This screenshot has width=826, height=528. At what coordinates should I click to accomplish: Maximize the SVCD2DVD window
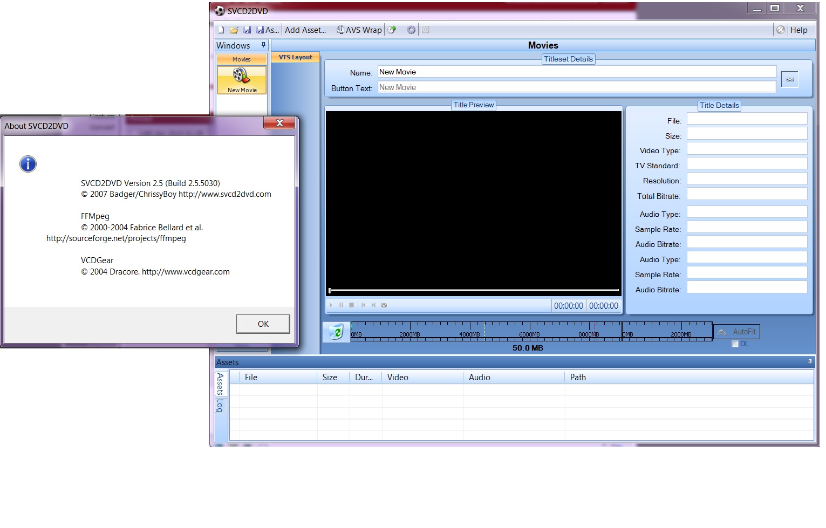pyautogui.click(x=775, y=8)
